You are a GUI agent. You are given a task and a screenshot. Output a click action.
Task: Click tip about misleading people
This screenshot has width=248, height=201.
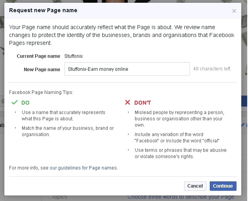[179, 119]
